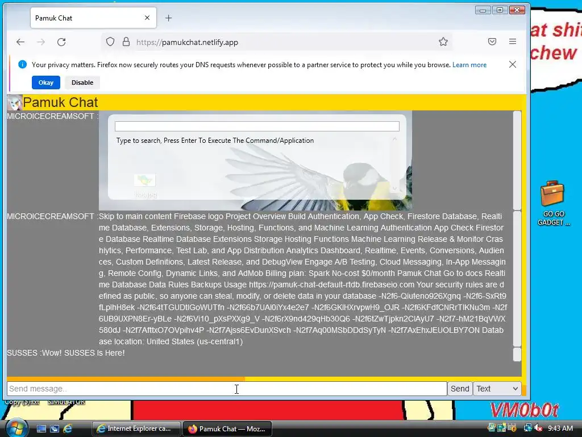Click the Okay button
582x437 pixels.
(x=45, y=83)
